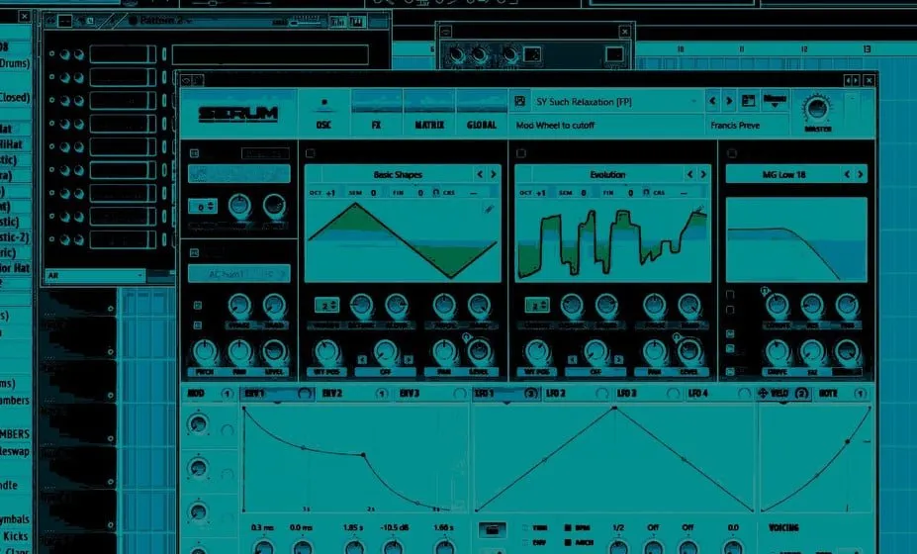Open the preset browser icon

point(748,101)
